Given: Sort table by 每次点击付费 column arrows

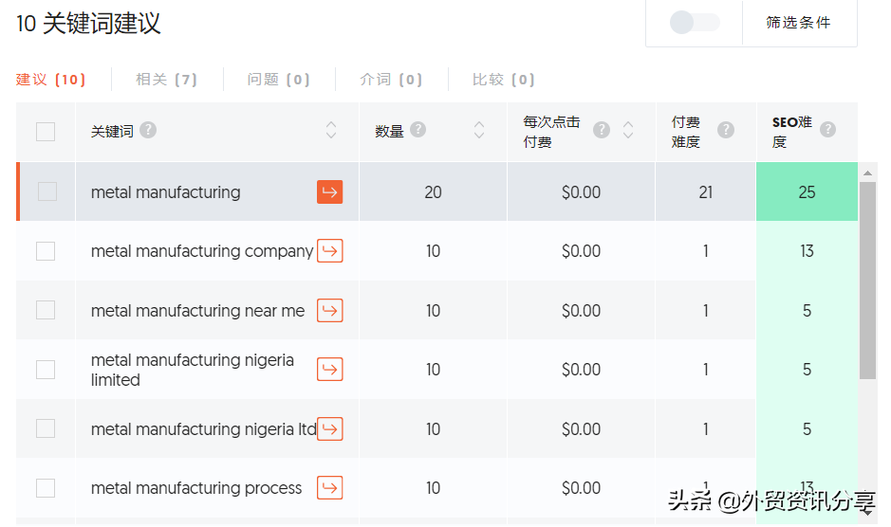Looking at the screenshot, I should click(x=628, y=130).
